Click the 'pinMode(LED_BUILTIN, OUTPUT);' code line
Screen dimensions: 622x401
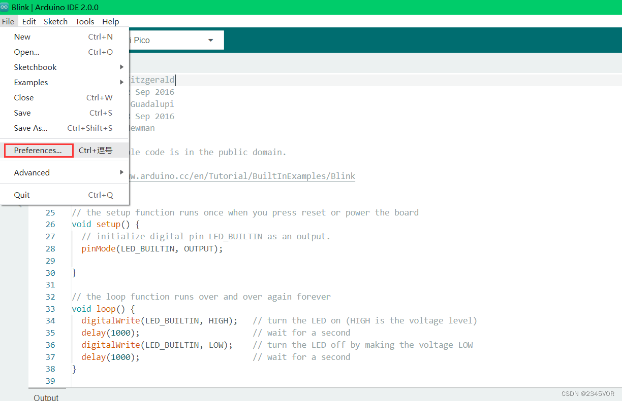tap(152, 249)
